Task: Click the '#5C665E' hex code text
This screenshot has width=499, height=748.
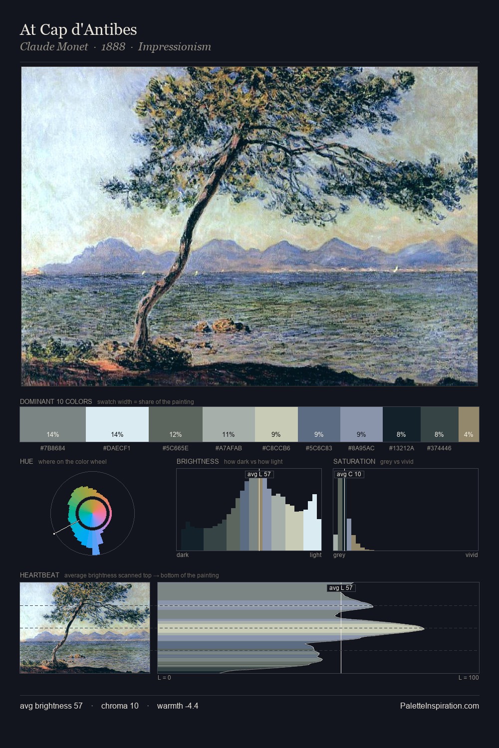Action: click(x=176, y=448)
